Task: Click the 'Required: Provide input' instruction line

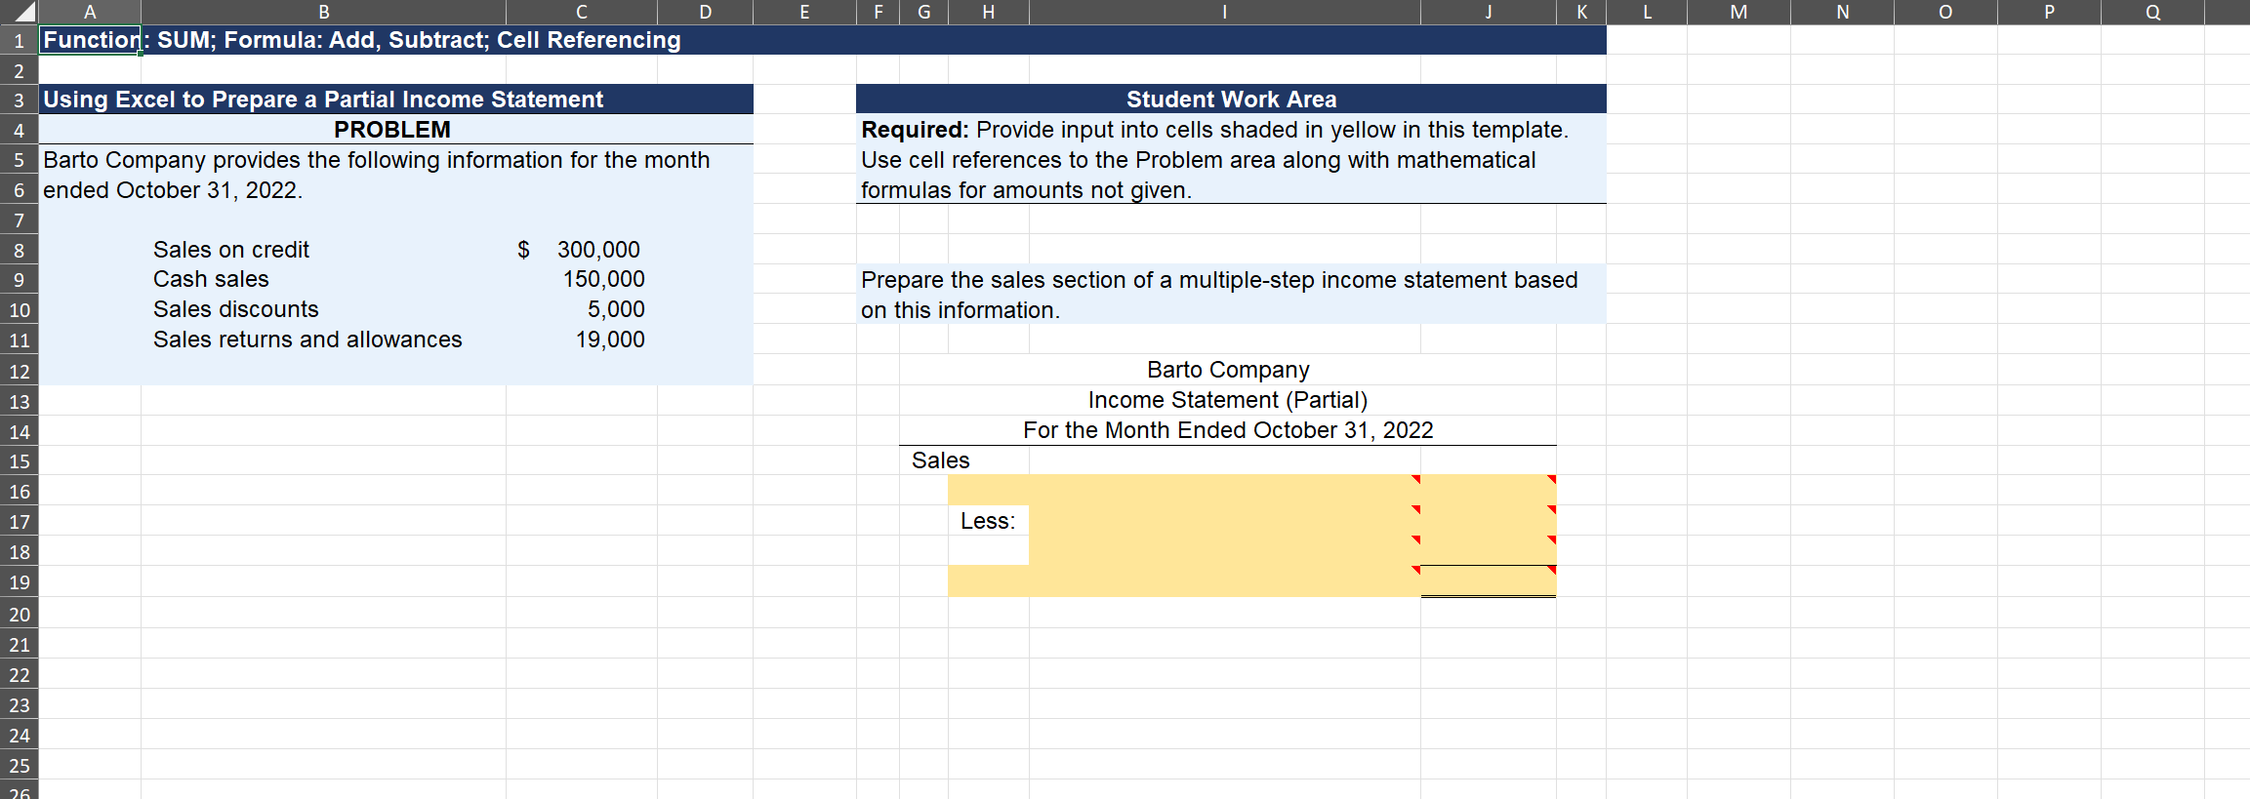Action: (x=1214, y=130)
